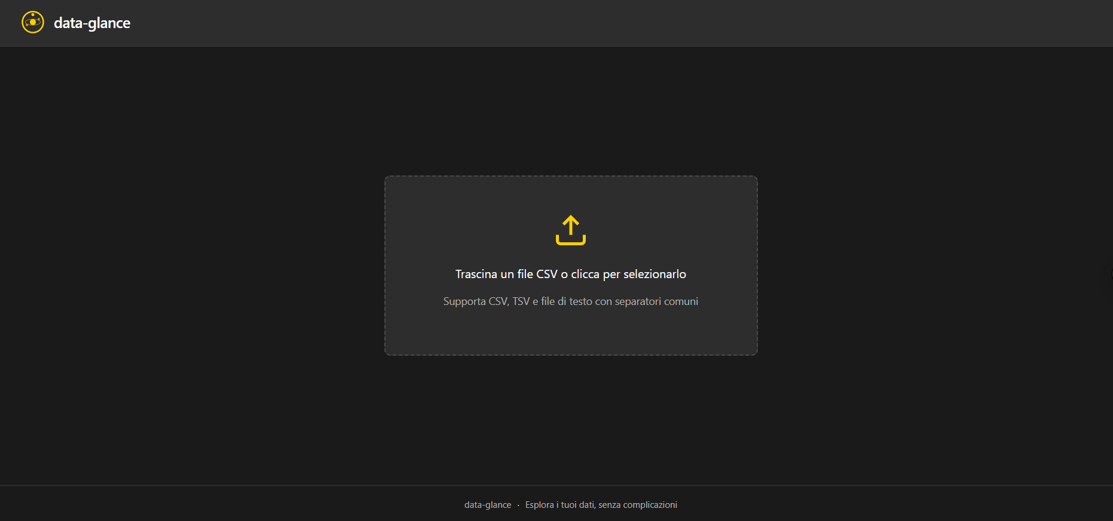This screenshot has height=521, width=1113.
Task: Click the bottom dashed border of drop zone
Action: pos(571,355)
